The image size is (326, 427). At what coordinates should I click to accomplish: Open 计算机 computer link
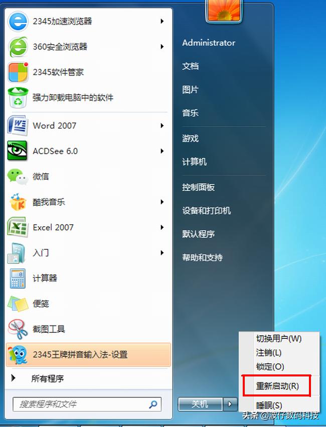194,162
